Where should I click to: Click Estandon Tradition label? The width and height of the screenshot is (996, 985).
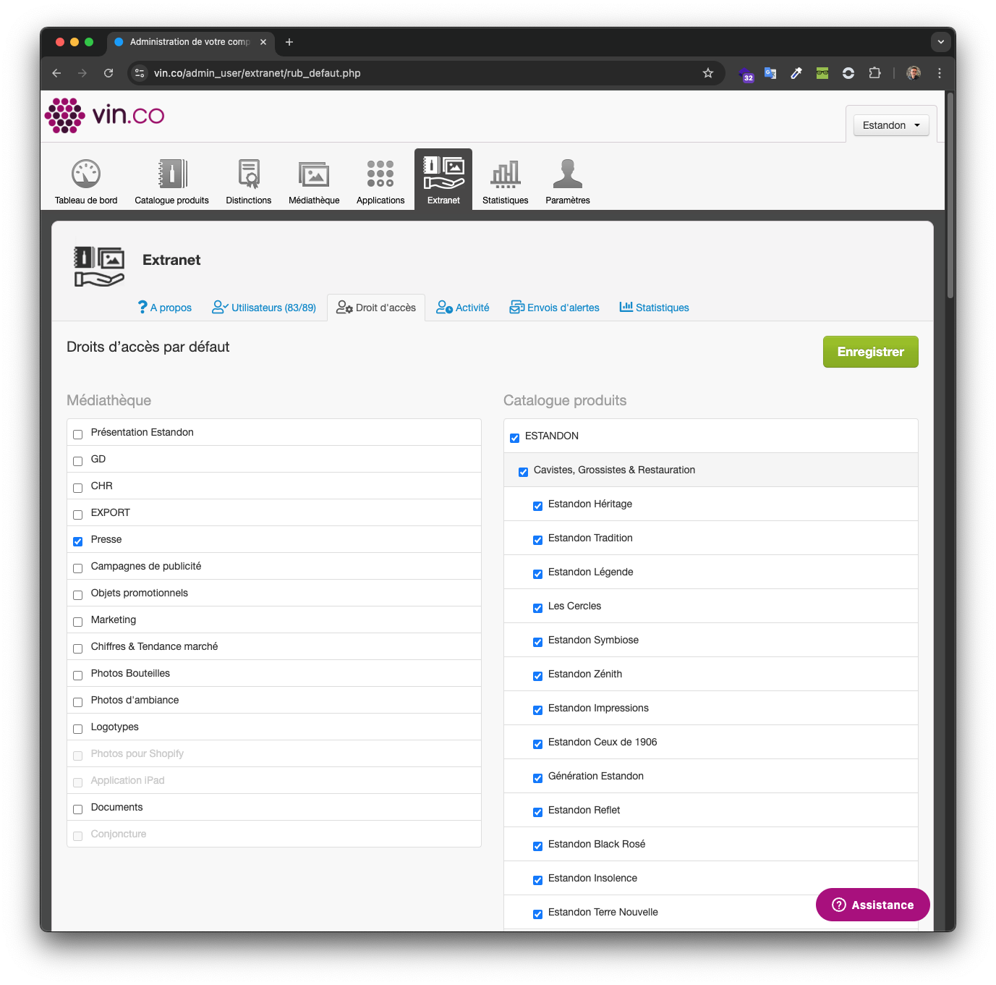[590, 538]
